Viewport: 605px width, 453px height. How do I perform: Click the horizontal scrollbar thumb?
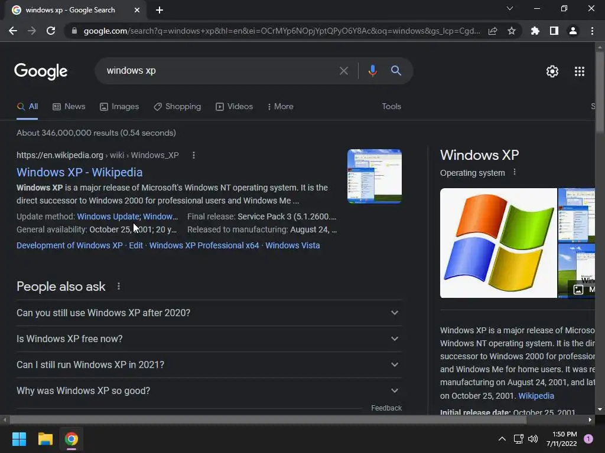click(268, 420)
